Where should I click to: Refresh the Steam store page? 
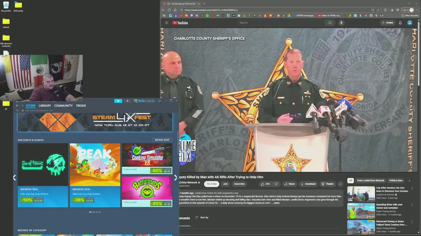(x=18, y=110)
